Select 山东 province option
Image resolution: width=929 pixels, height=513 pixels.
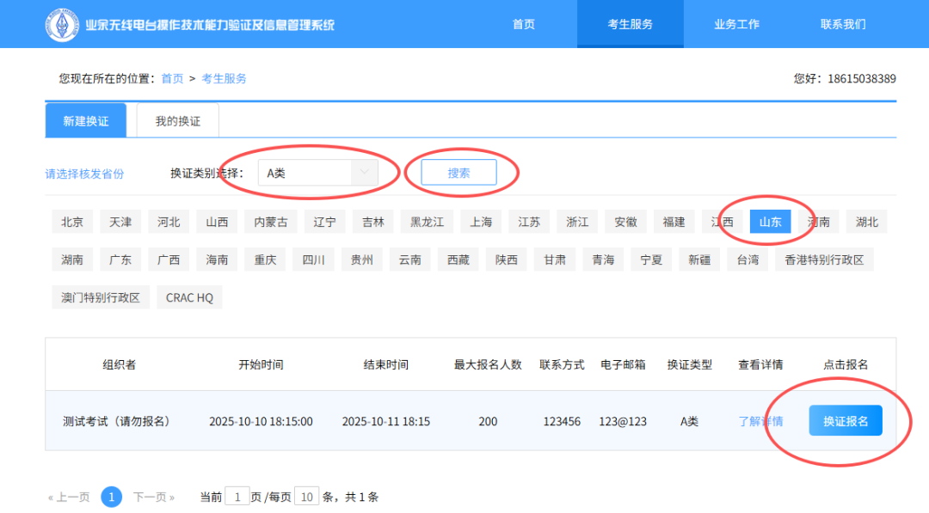[x=770, y=222]
